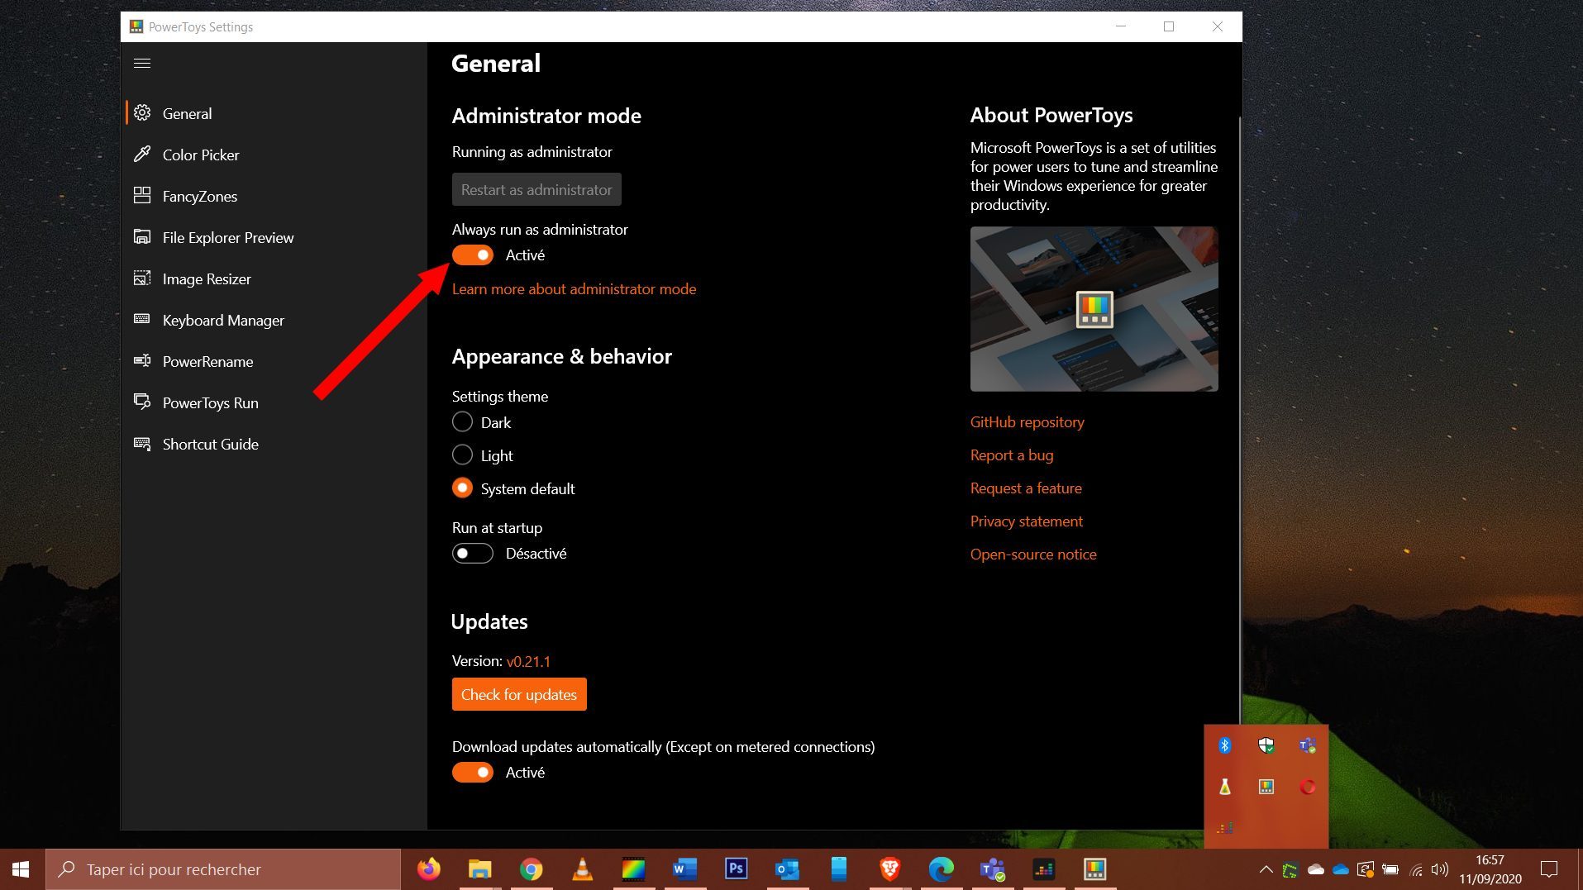This screenshot has width=1583, height=890.
Task: Open VLC media player from taskbar
Action: pos(582,869)
